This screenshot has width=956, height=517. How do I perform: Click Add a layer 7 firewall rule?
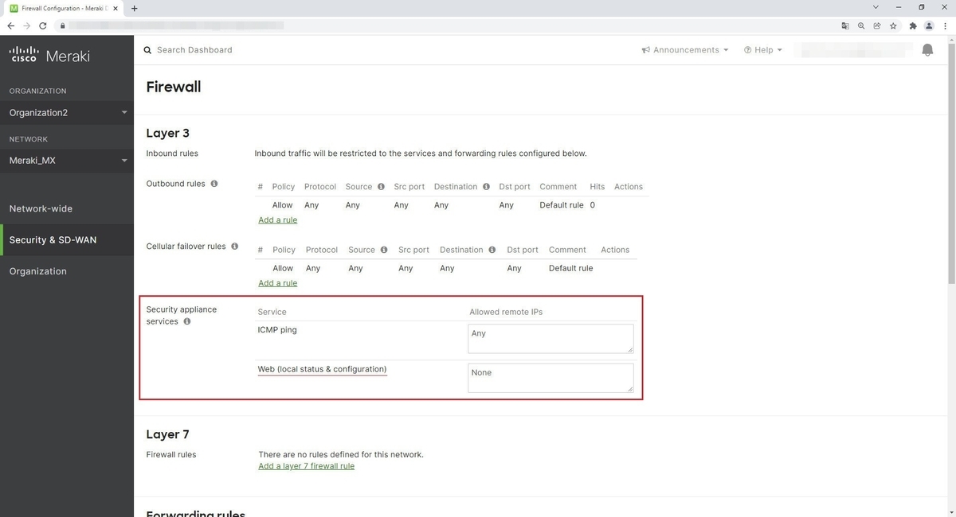[306, 465]
